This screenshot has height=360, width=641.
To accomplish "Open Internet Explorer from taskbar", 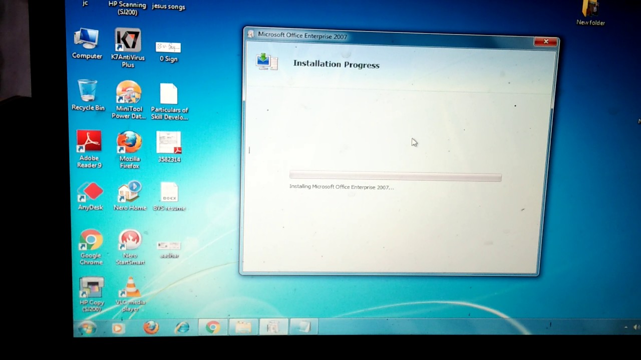I will click(182, 327).
